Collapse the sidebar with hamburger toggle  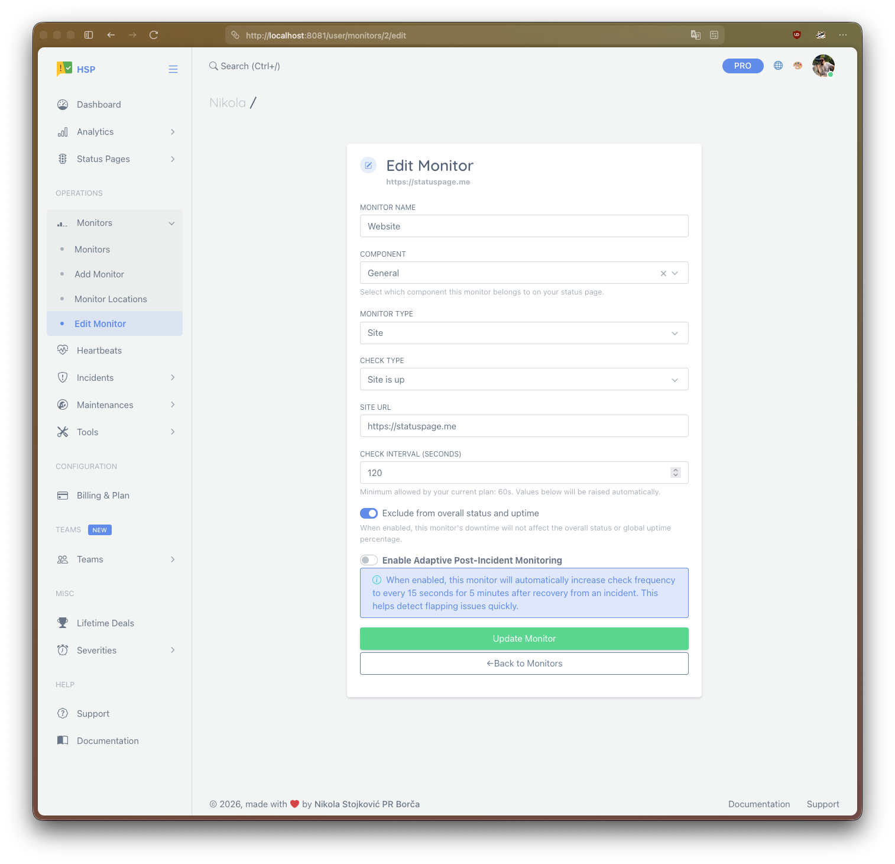(173, 69)
